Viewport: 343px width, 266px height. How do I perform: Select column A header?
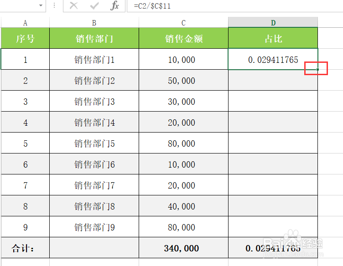point(25,23)
